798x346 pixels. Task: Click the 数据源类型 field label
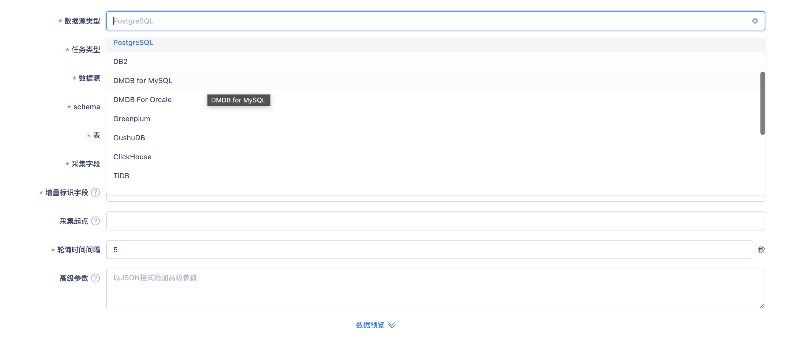click(x=82, y=21)
